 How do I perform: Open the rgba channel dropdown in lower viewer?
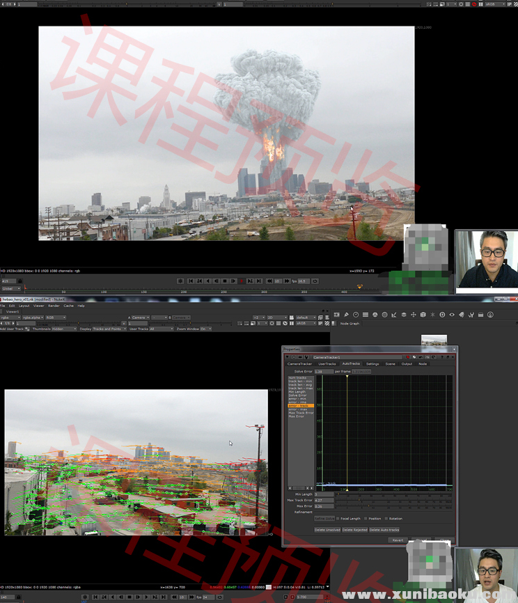pos(9,318)
